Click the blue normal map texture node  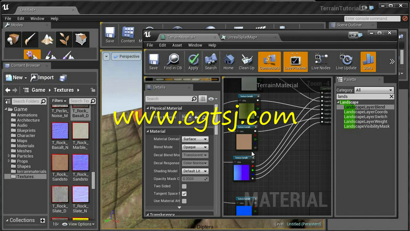(x=241, y=172)
